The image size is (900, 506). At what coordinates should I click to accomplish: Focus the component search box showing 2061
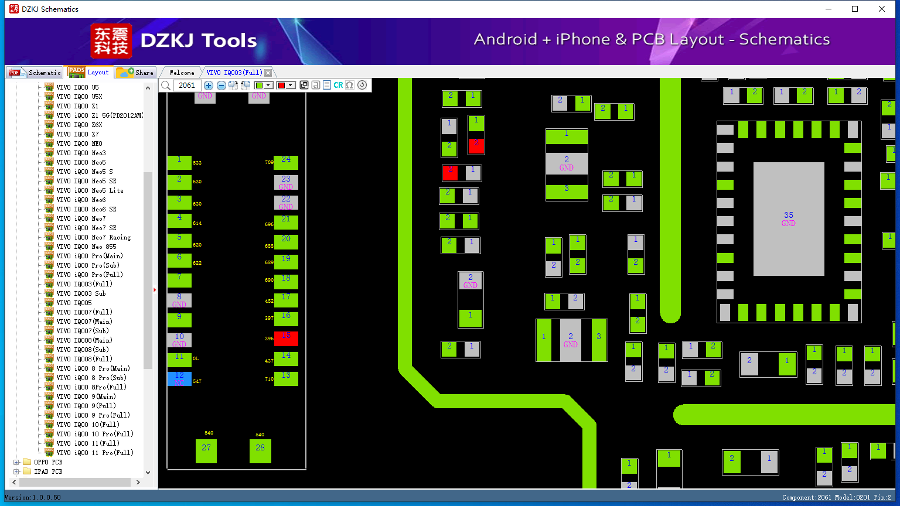pos(187,86)
